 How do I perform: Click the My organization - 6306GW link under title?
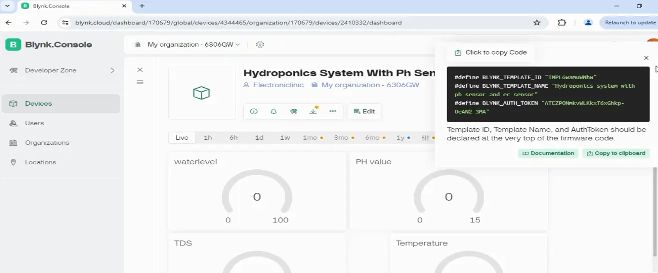(x=365, y=85)
